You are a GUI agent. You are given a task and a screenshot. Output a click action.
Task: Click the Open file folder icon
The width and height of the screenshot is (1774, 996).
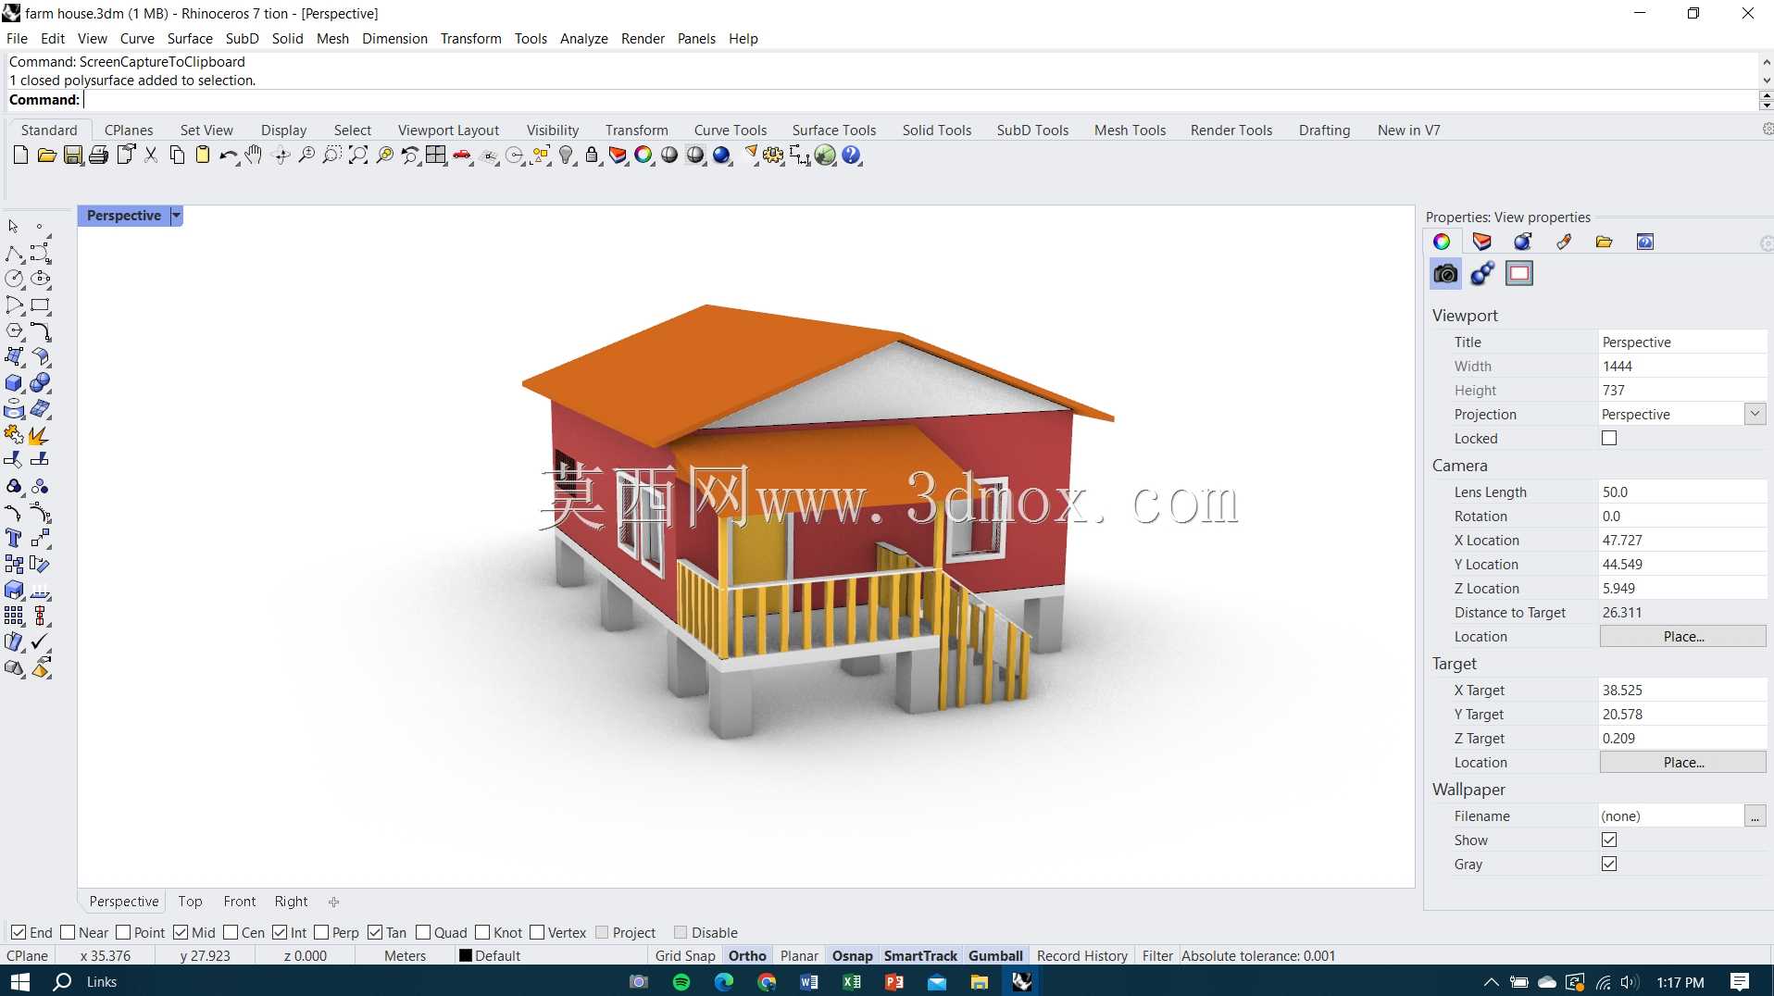click(x=46, y=155)
